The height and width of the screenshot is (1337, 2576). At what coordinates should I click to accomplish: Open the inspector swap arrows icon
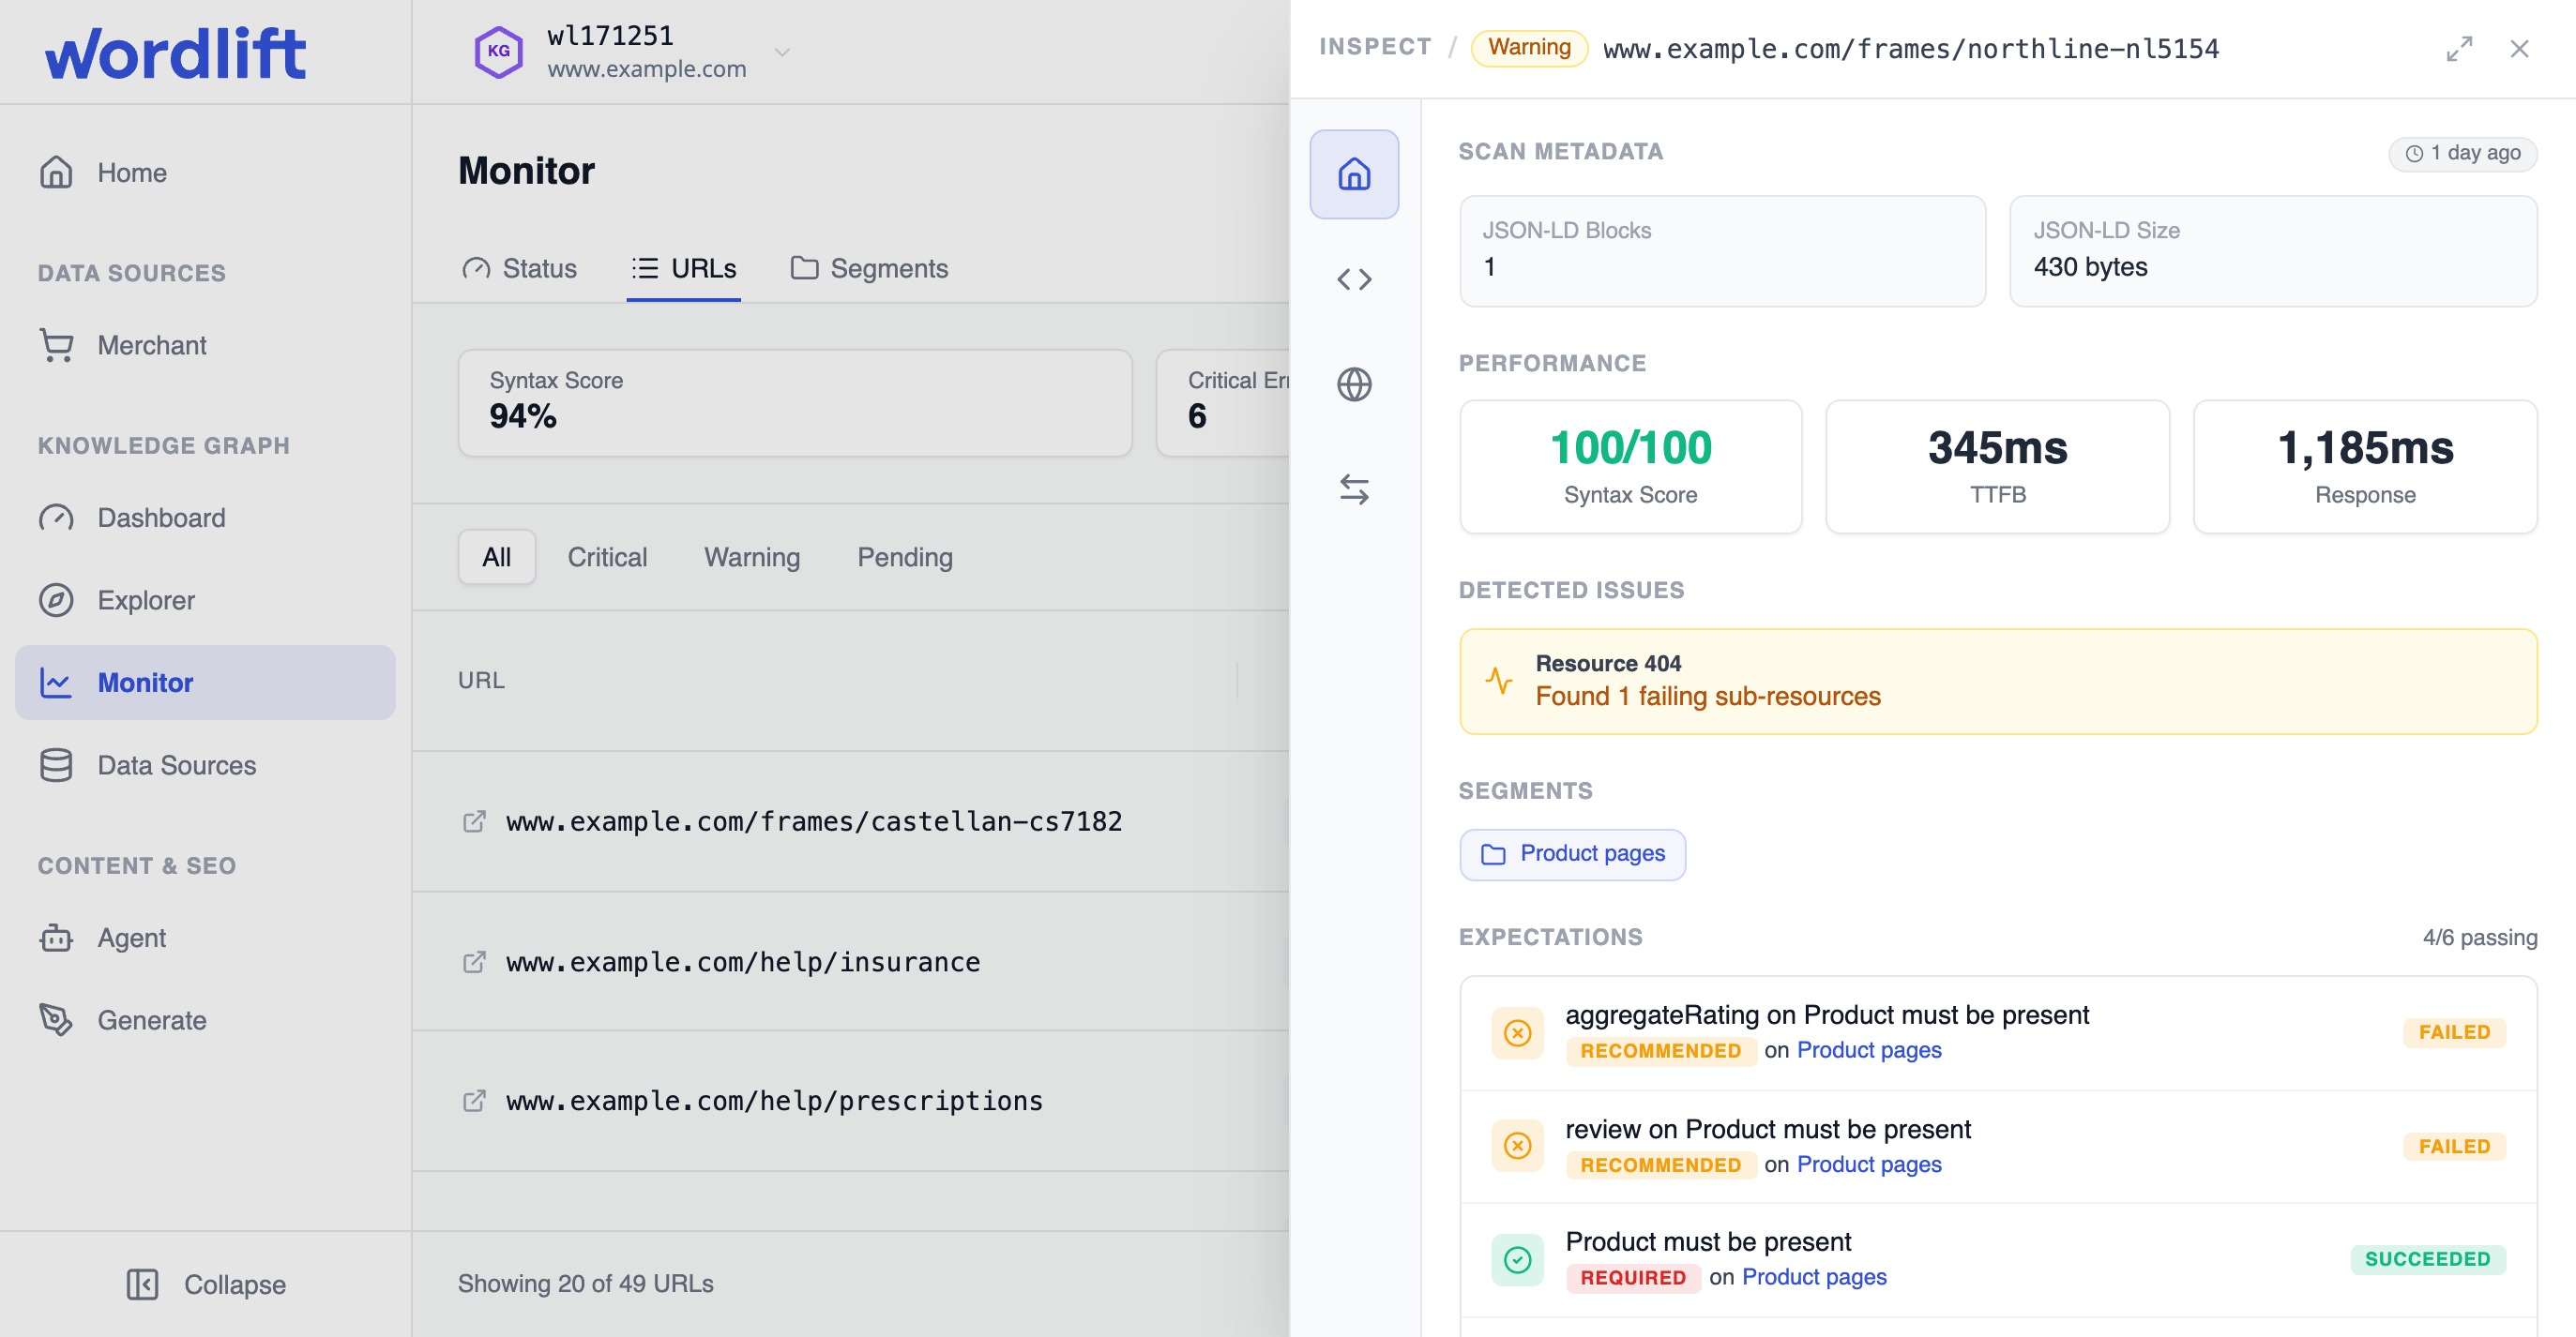tap(1354, 488)
